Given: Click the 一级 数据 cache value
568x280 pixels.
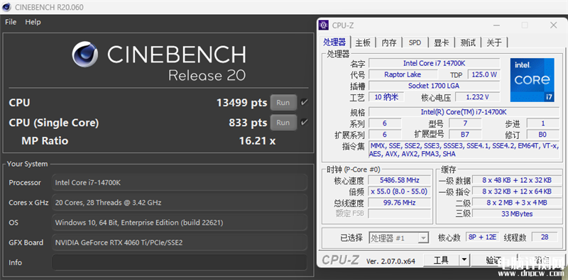Looking at the screenshot, I should click(517, 180).
